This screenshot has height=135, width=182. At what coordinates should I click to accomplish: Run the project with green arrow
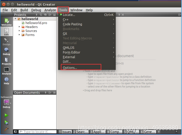pos(6,115)
